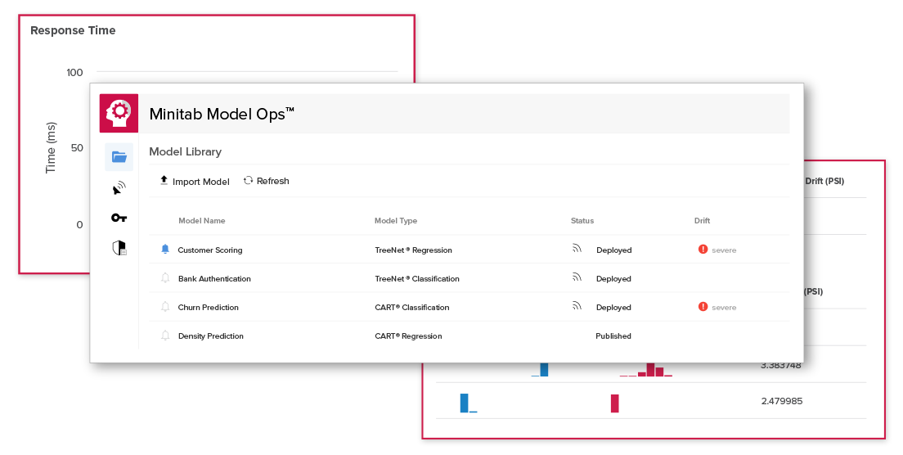The image size is (903, 455).
Task: Click the Import Model button
Action: click(x=195, y=181)
